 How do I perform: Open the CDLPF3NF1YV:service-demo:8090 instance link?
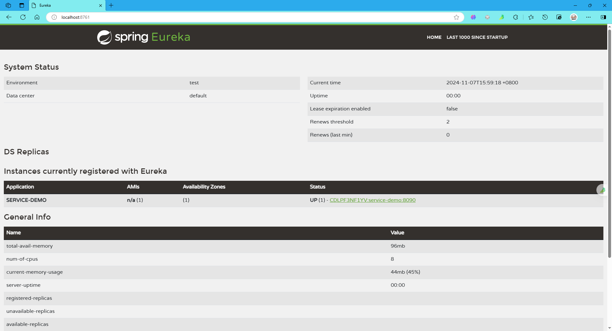click(373, 200)
